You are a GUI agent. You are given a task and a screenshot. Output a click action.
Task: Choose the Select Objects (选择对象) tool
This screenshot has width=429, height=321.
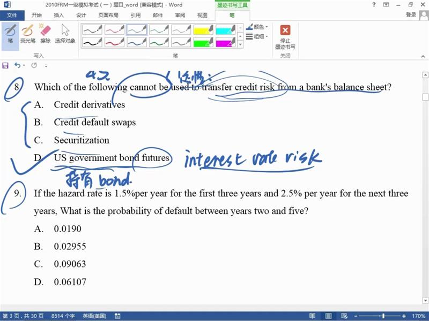coord(65,33)
